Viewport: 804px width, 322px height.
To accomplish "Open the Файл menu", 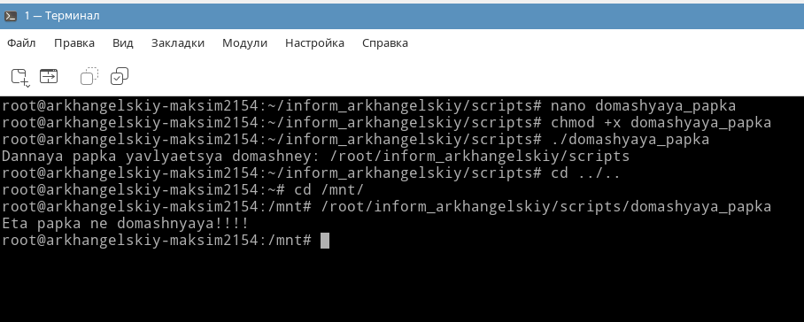I will (x=21, y=43).
